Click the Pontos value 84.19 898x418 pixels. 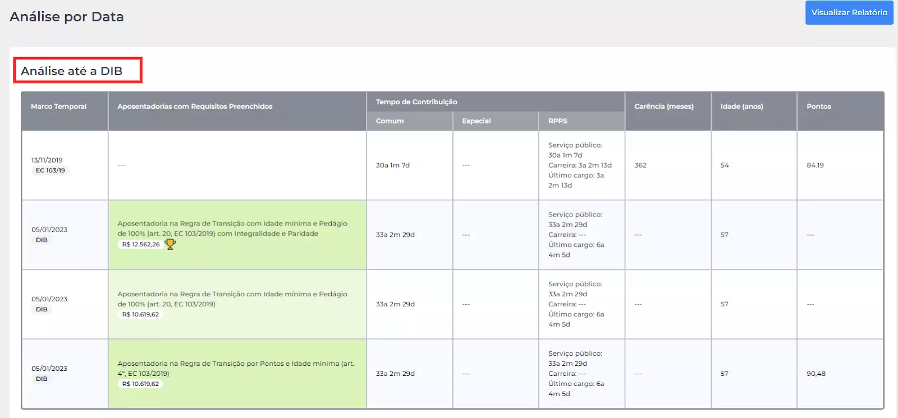(815, 165)
